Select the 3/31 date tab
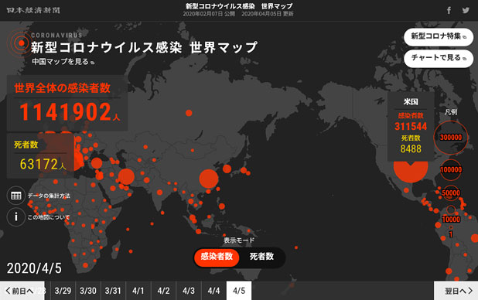Viewport: 478px width, 300px height. 113,291
